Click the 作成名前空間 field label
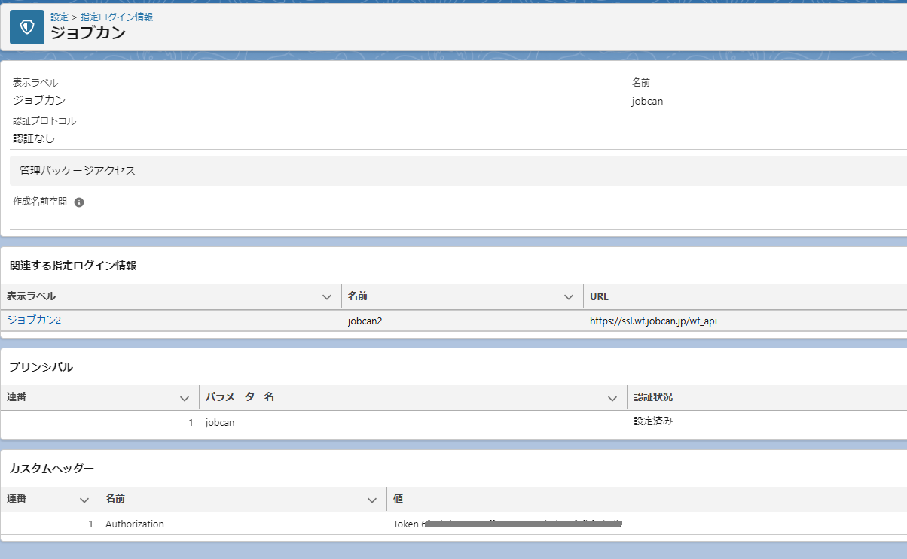This screenshot has width=907, height=559. coord(40,202)
